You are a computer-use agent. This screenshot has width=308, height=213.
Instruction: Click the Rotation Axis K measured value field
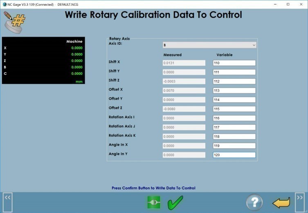pos(184,137)
